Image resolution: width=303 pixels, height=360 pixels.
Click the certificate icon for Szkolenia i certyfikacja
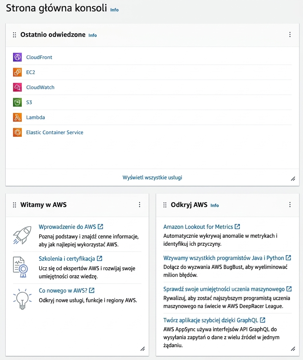coord(21,267)
